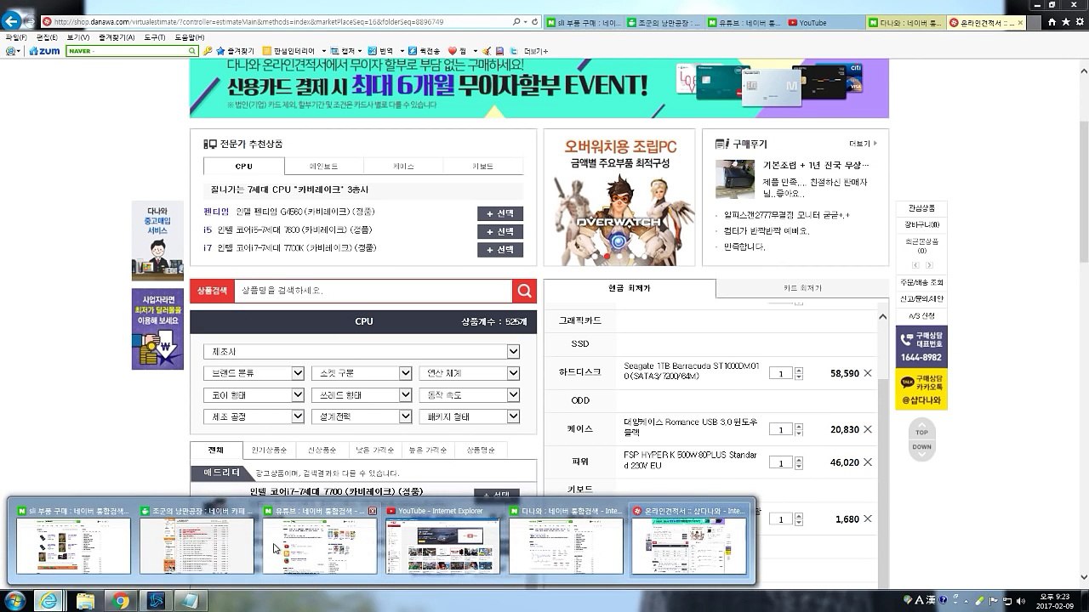This screenshot has height=612, width=1089.
Task: Click in the product search input field
Action: pyautogui.click(x=373, y=291)
